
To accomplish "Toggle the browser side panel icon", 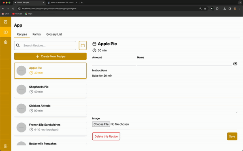I will (230, 8).
